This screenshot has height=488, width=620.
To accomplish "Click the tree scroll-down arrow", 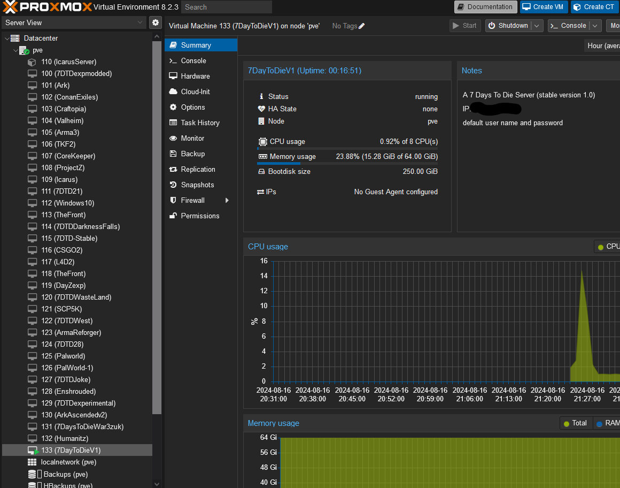I will (x=157, y=484).
